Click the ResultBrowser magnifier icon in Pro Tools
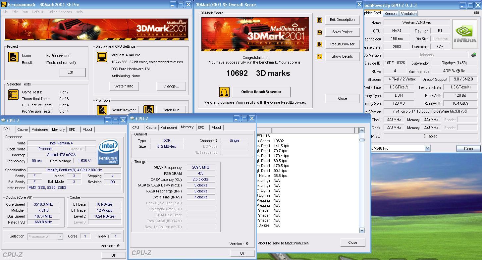Image resolution: width=482 pixels, height=260 pixels. pyautogui.click(x=102, y=110)
